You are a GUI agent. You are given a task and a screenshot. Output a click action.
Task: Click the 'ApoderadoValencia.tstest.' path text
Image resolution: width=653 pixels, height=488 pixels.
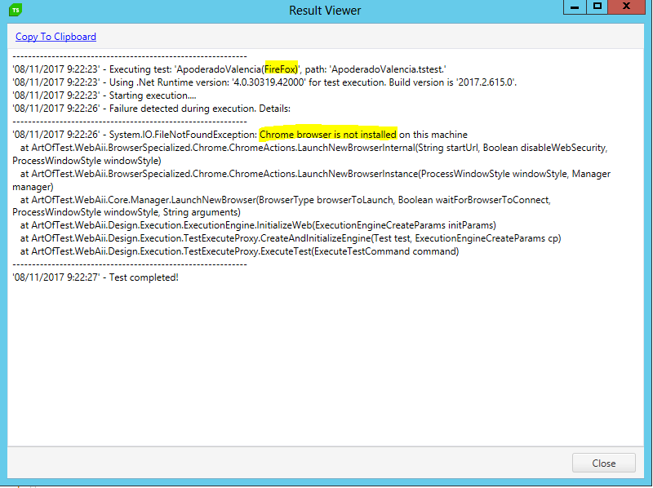pyautogui.click(x=389, y=69)
